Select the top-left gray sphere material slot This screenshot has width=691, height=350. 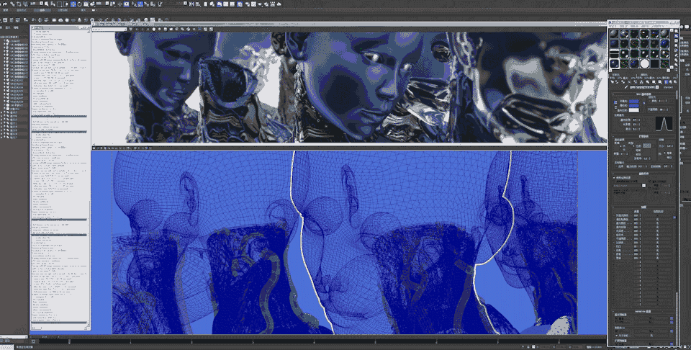click(x=614, y=34)
